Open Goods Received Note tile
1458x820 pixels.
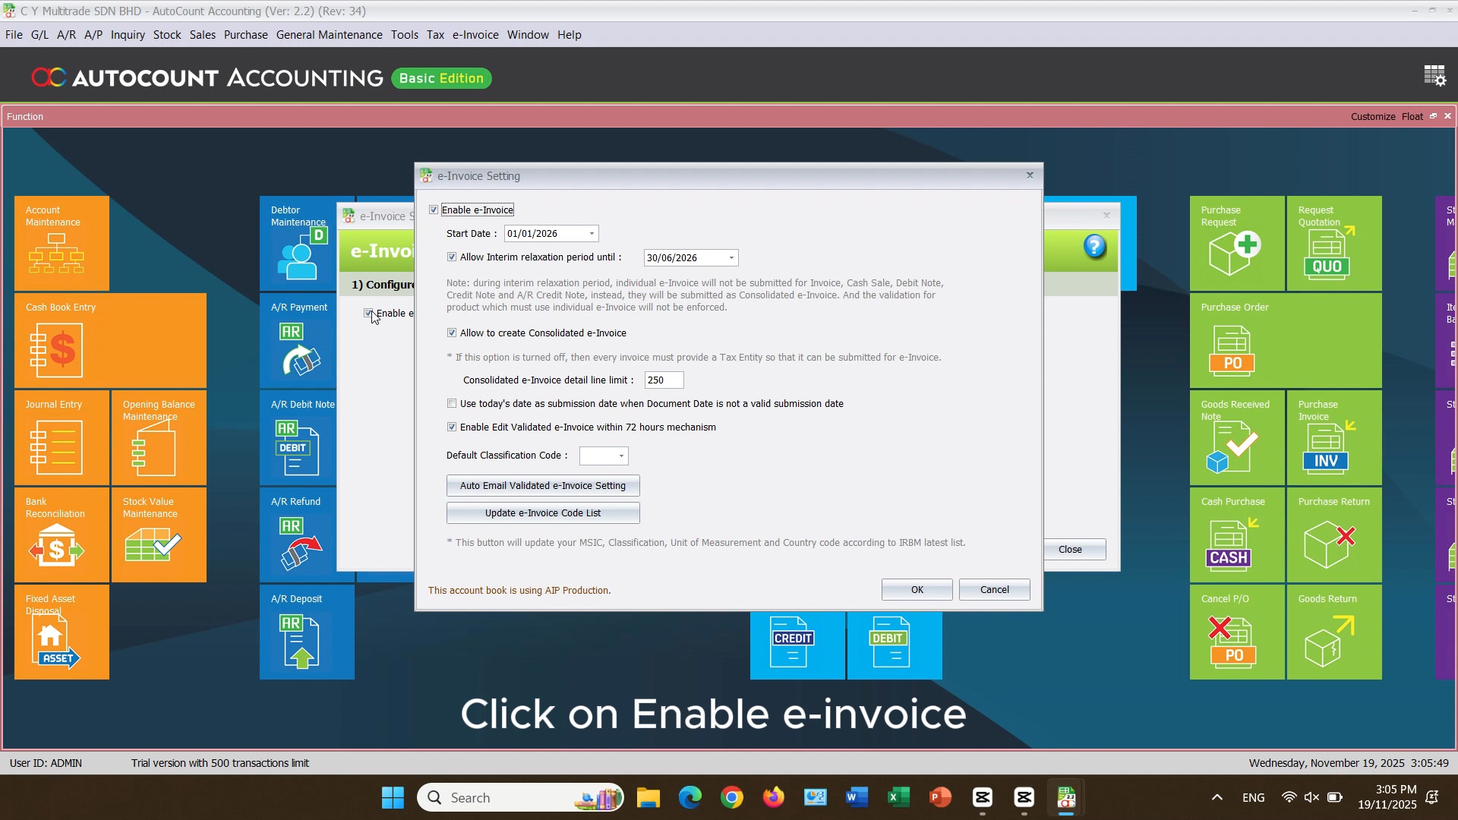click(1237, 438)
